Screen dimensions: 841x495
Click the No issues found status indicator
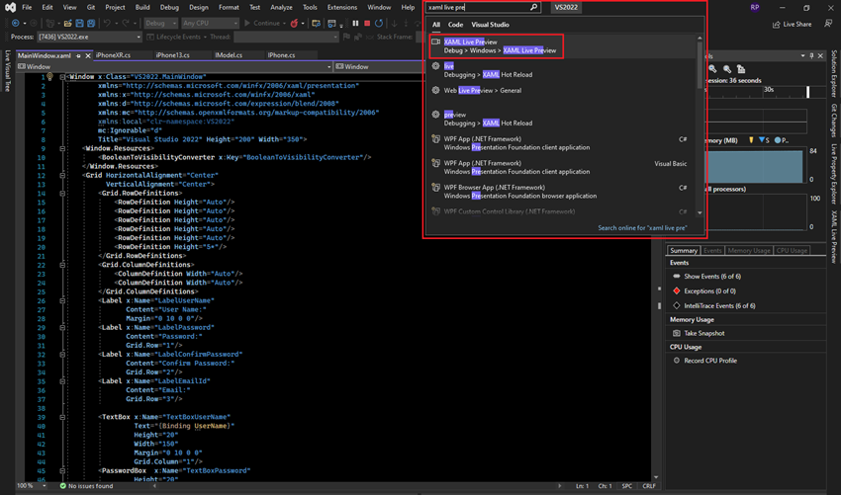click(x=86, y=486)
